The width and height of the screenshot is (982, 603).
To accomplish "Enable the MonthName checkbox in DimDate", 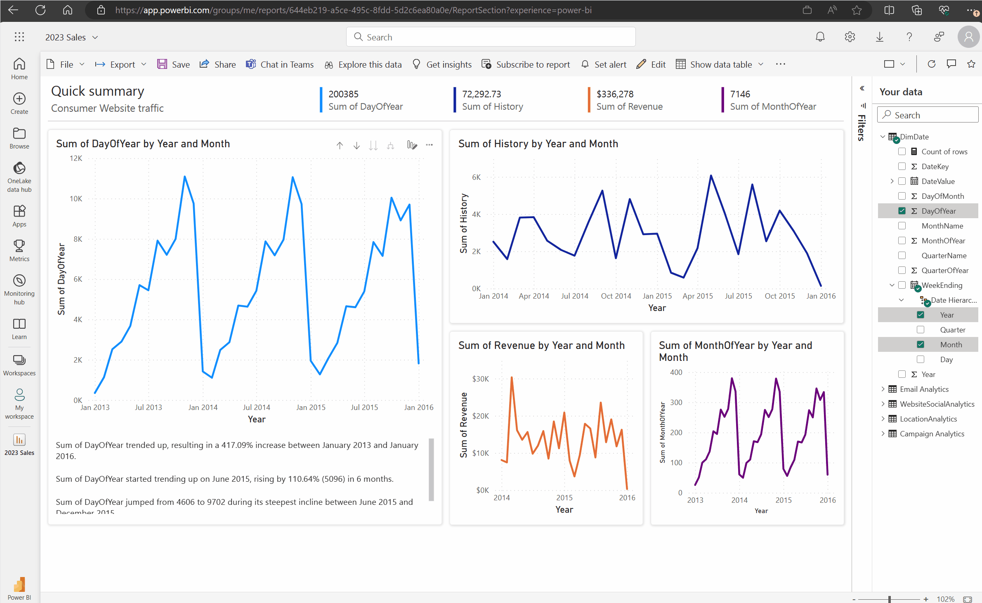I will pos(902,226).
